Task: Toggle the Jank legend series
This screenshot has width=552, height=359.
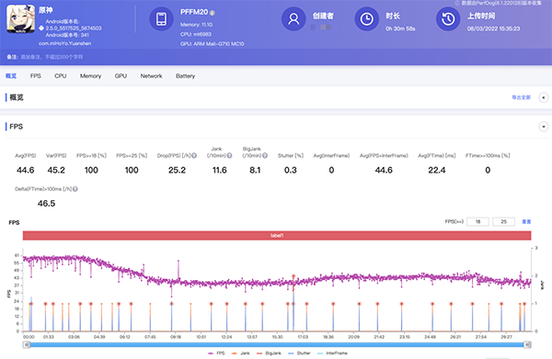Action: tap(240, 353)
